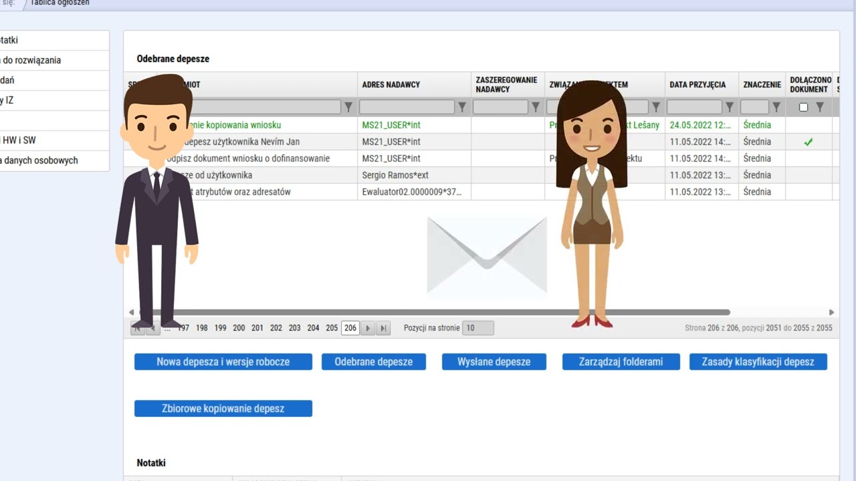This screenshot has height=481, width=856.
Task: Click green attachment checkmark in Nevím Jan row
Action: [809, 142]
